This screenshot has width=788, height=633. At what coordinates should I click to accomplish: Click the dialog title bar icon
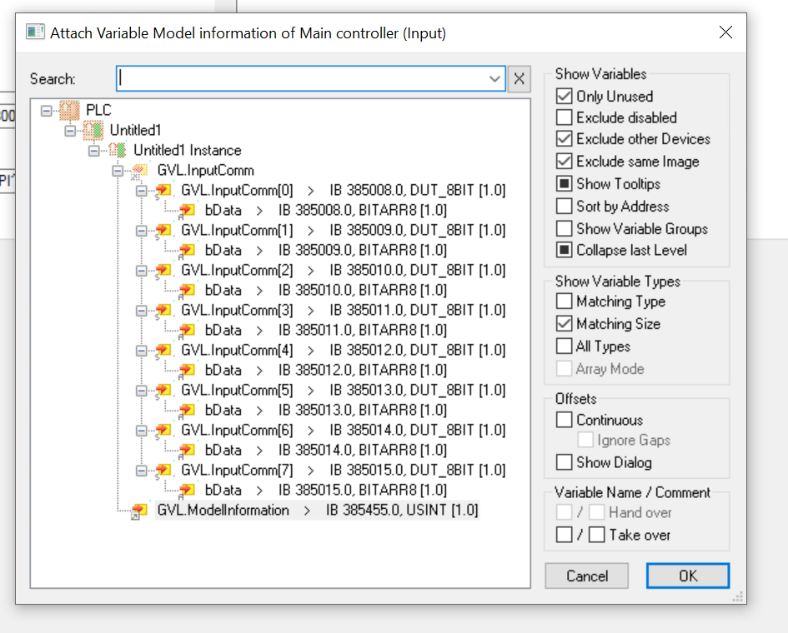point(35,32)
